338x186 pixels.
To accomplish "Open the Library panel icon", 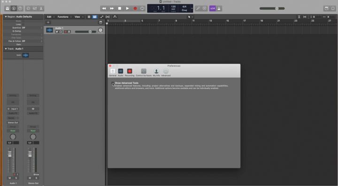I will tap(8, 8).
